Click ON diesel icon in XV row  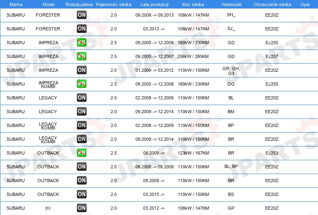click(81, 208)
